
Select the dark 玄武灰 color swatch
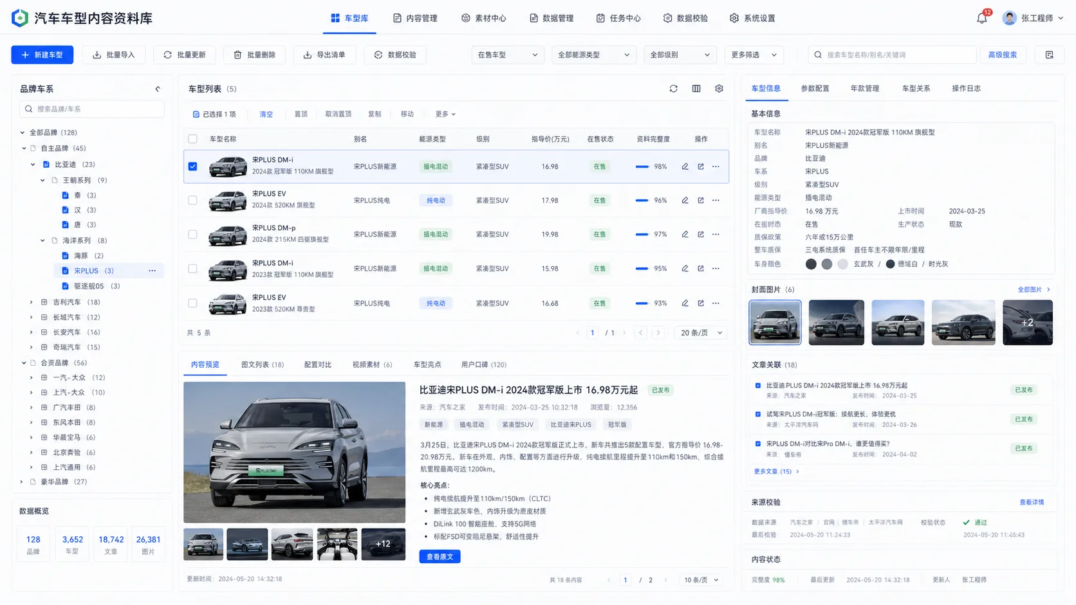click(811, 264)
